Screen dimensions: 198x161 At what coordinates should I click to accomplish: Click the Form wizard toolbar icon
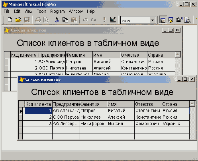[x=179, y=20]
